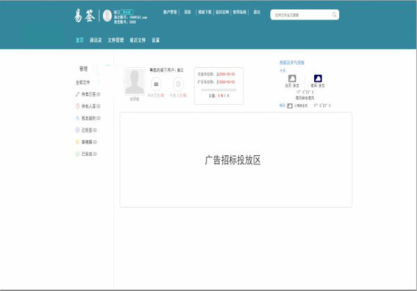The height and width of the screenshot is (291, 417).
Task: Select 已完成 in the sidebar list
Action: [89, 154]
